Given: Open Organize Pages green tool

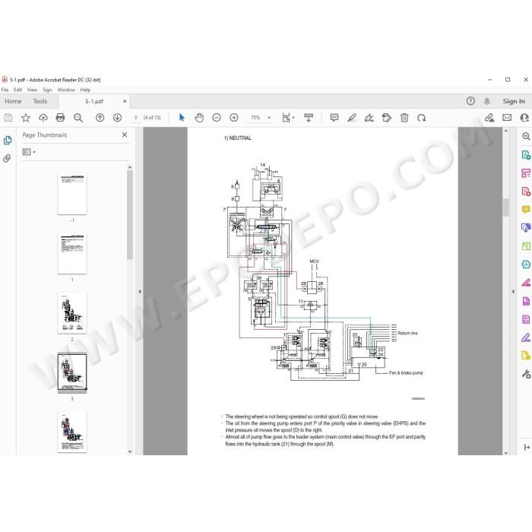Looking at the screenshot, I should pyautogui.click(x=526, y=246).
